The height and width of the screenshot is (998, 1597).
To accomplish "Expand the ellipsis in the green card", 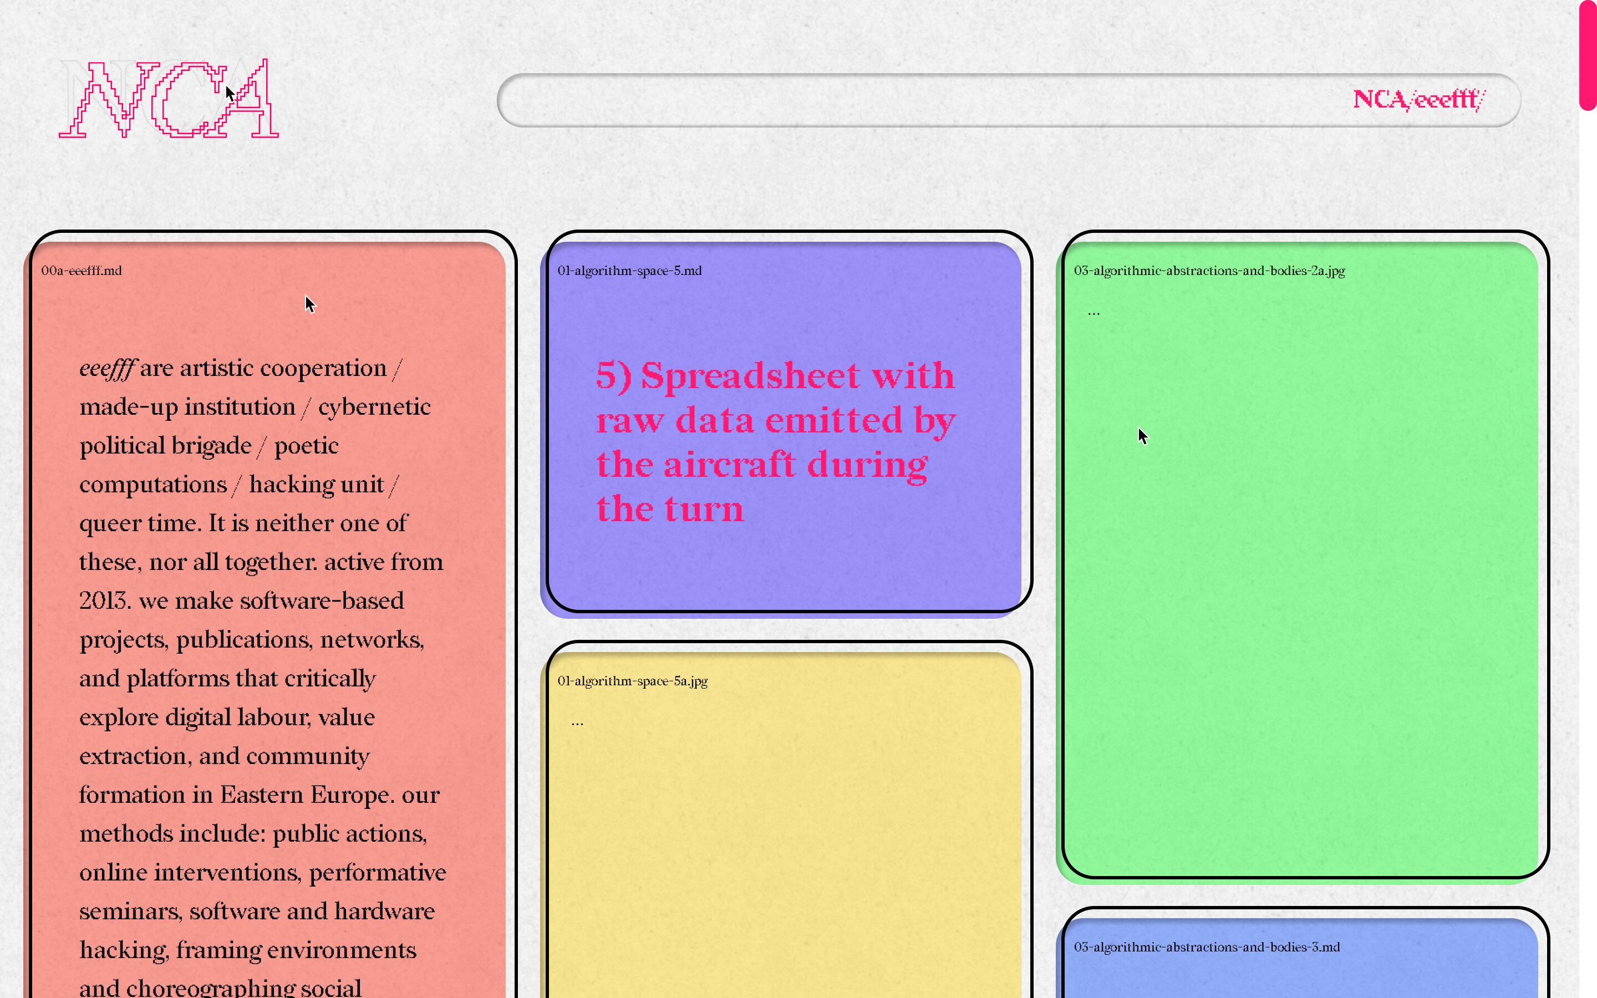I will point(1094,312).
